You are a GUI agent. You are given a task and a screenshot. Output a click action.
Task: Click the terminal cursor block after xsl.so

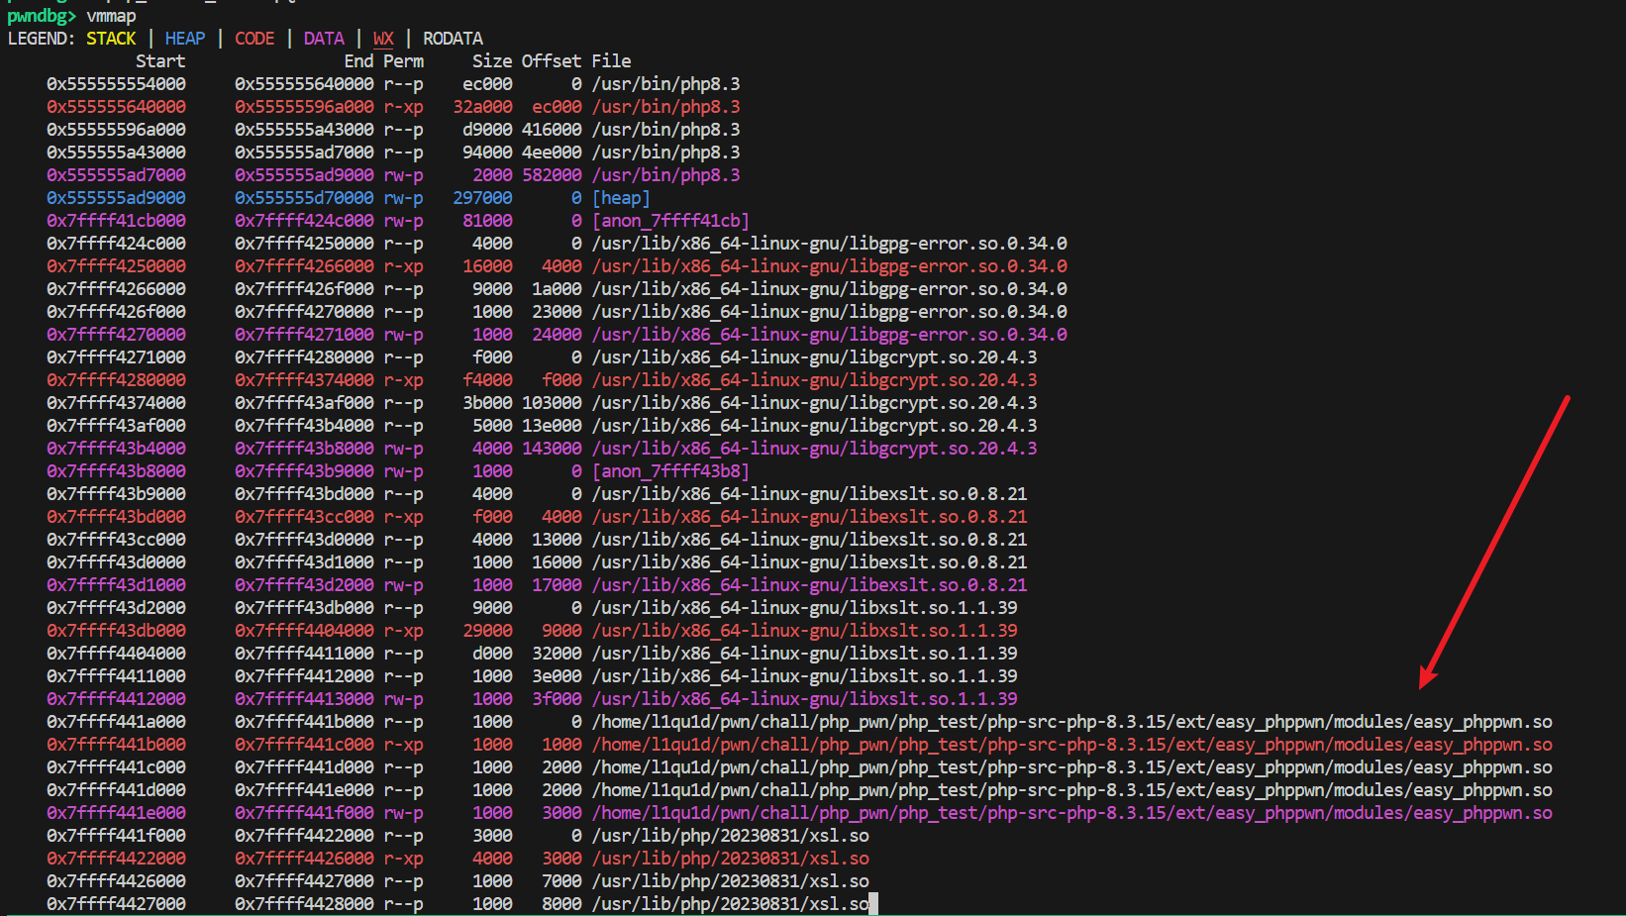(873, 904)
